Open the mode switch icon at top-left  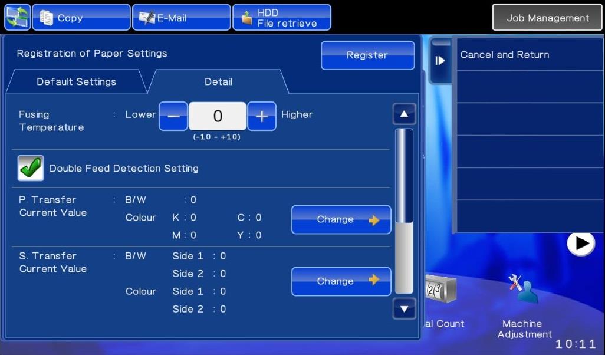pyautogui.click(x=17, y=17)
